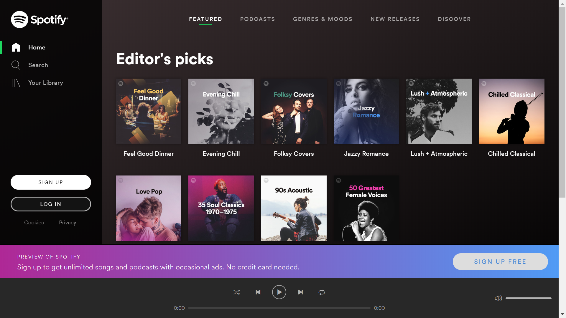566x318 pixels.
Task: Click the 90s Acoustic playlist thumbnail
Action: tap(294, 208)
